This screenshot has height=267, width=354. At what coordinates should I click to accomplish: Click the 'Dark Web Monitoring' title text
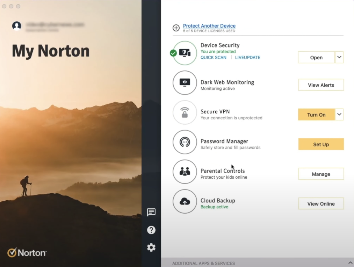[227, 82]
